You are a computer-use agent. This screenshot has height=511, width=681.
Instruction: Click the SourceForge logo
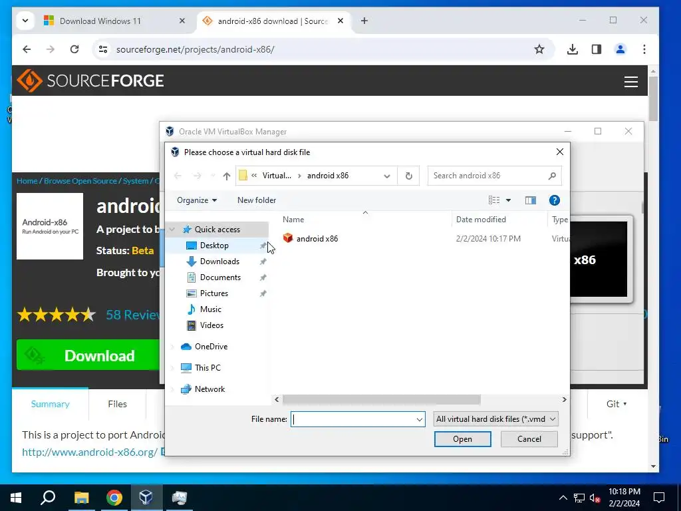pyautogui.click(x=90, y=81)
